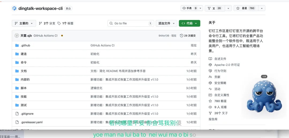The image size is (289, 138).
Task: Open the 天雷.qjb author name
Action: (26, 36)
